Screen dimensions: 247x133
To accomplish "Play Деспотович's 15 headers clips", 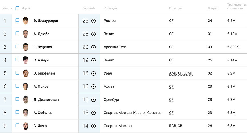I will coord(93,100).
